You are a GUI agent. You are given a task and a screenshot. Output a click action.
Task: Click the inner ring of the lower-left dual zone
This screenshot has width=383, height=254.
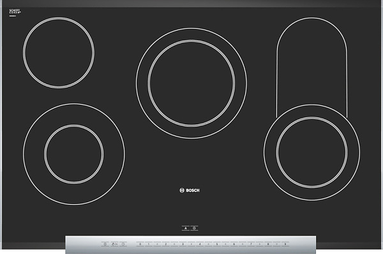click(74, 154)
